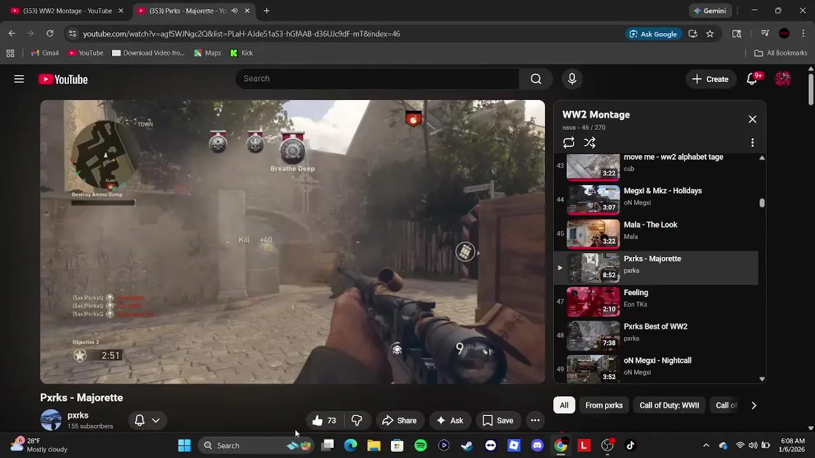The height and width of the screenshot is (458, 815).
Task: Go to the YouTube home logo
Action: 63,80
